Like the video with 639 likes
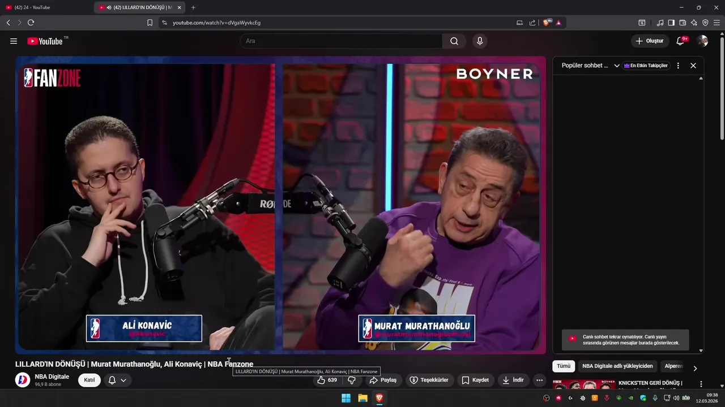 click(x=327, y=380)
